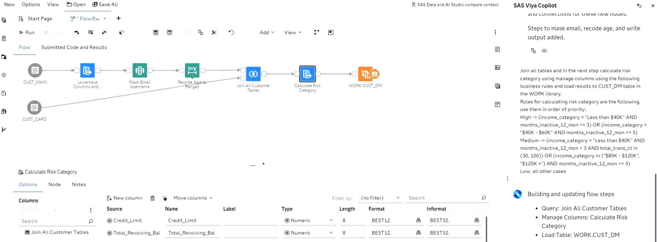The height and width of the screenshot is (242, 657).
Task: Open the Add dropdown
Action: click(x=267, y=33)
